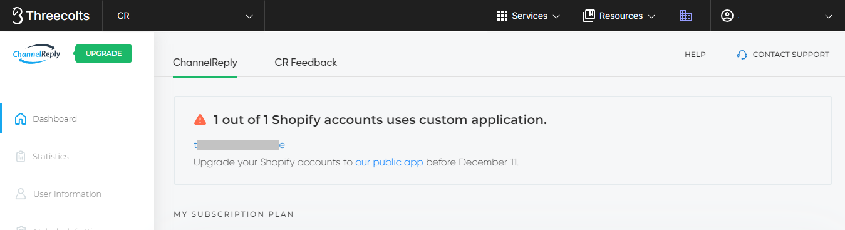Click the Threecolts logo
845x230 pixels.
coord(51,16)
